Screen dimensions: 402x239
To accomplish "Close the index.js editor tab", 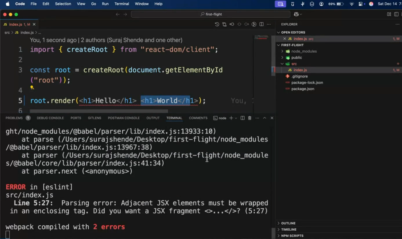I will click(x=34, y=24).
